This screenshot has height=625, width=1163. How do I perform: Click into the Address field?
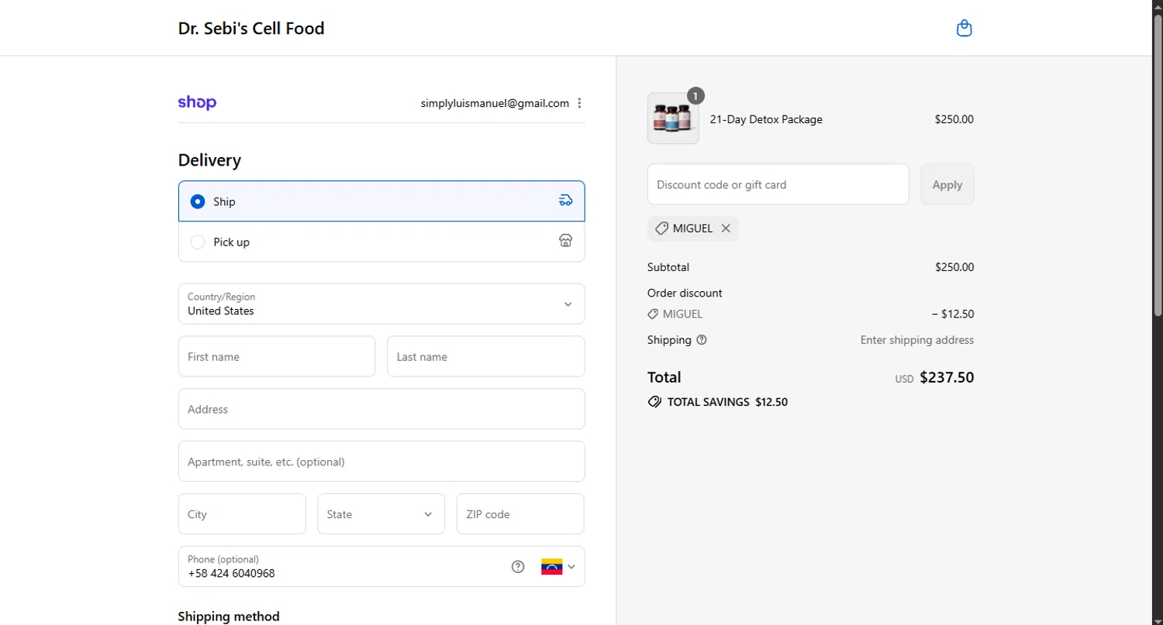click(x=381, y=409)
